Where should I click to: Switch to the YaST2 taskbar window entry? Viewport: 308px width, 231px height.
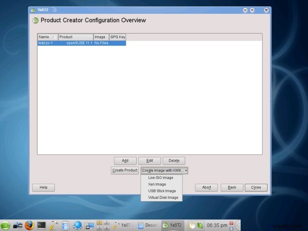[172, 225]
